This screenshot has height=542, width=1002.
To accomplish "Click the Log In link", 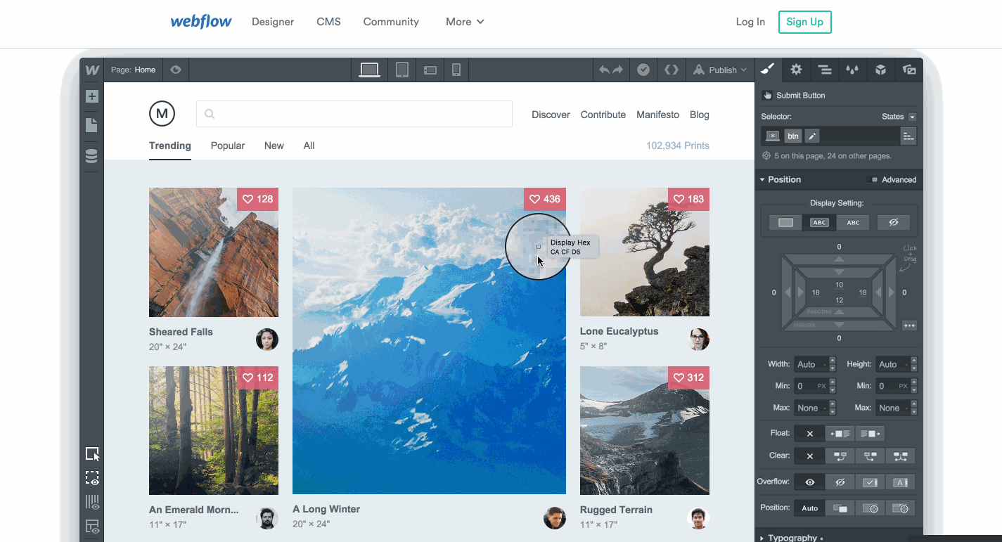I will 750,22.
